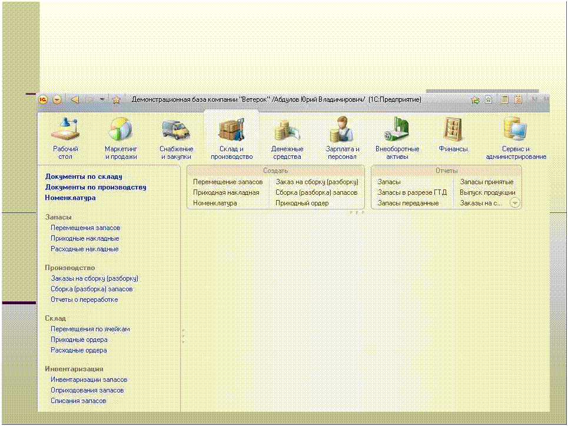Click the favorites star icon
Image resolution: width=568 pixels, height=426 pixels.
click(117, 99)
